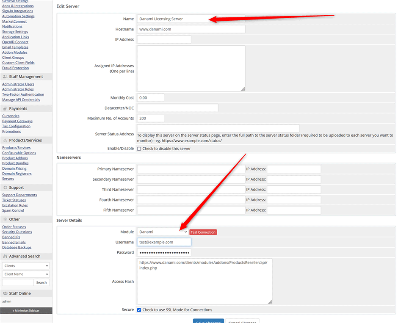Open the Apps & Integrations link
The image size is (398, 323).
point(18,6)
